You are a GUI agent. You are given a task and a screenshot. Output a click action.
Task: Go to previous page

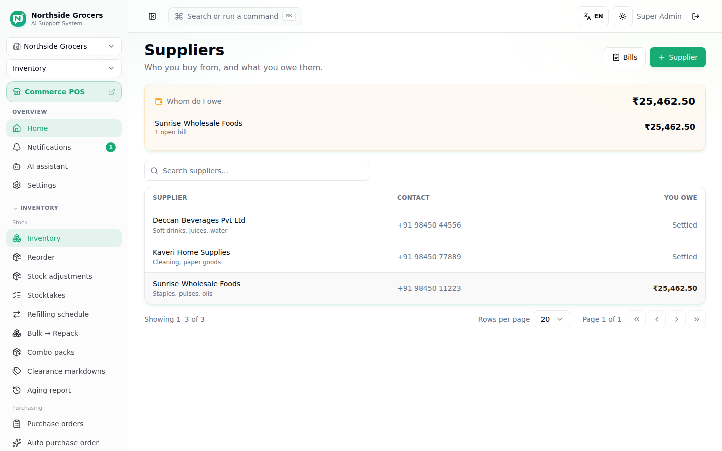point(657,319)
